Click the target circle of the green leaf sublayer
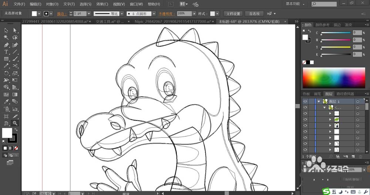 point(358,119)
